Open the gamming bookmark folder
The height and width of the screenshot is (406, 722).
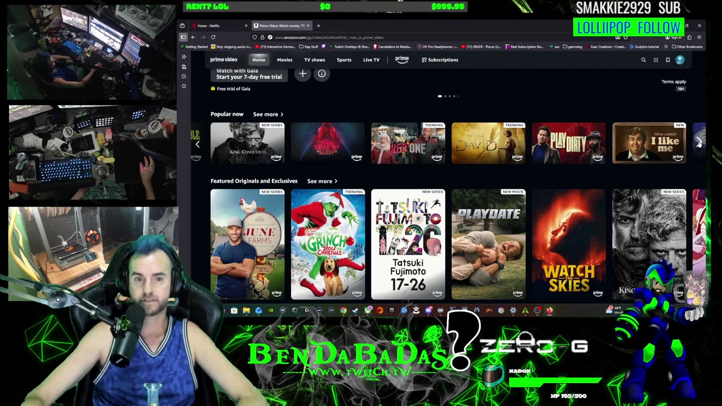573,47
